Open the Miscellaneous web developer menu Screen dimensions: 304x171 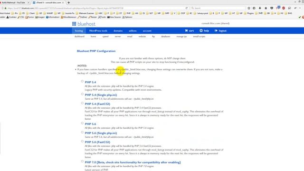tap(68, 17)
